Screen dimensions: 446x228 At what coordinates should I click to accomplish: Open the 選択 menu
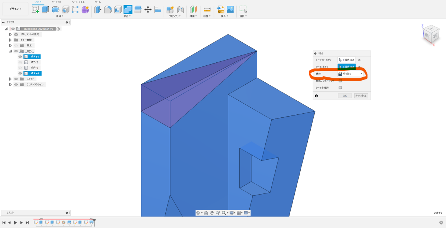243,16
